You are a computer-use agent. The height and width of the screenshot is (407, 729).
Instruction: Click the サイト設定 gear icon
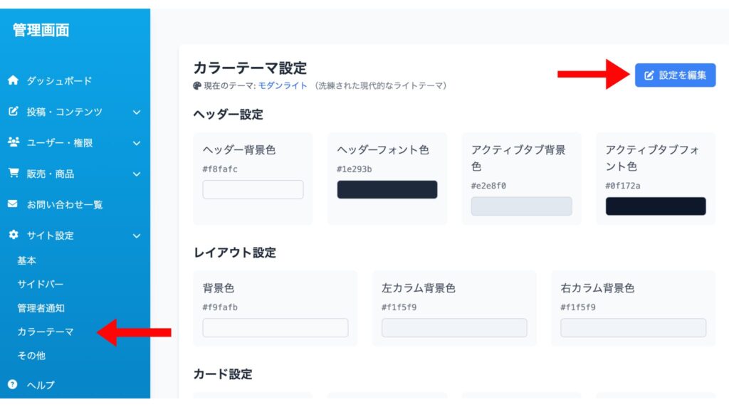(13, 235)
